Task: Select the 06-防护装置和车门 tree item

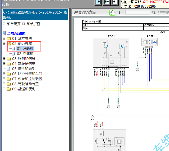Action: coord(27,74)
